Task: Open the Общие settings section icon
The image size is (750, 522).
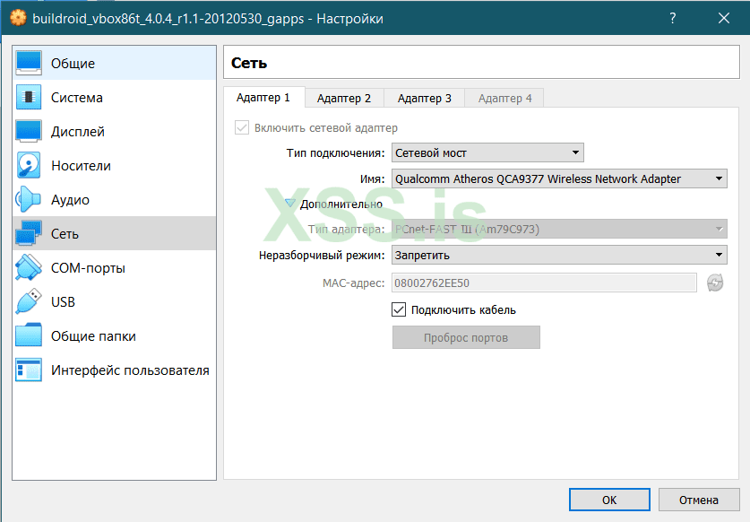Action: tap(29, 64)
